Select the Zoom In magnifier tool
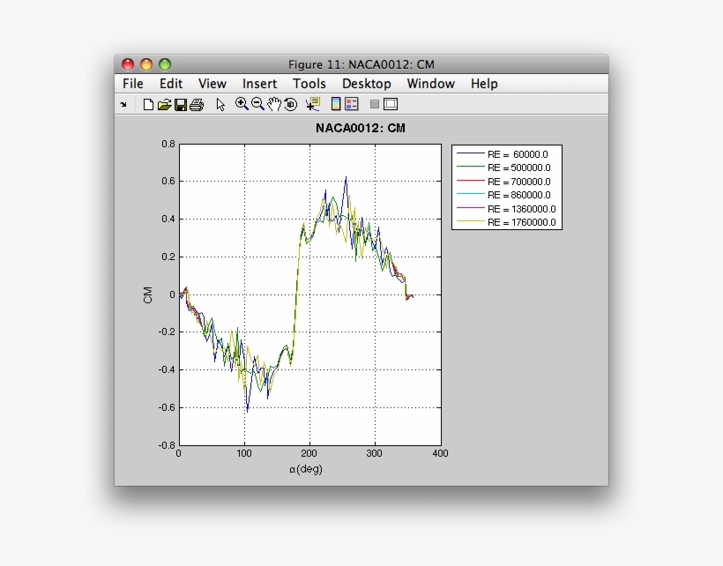The height and width of the screenshot is (566, 723). click(242, 104)
